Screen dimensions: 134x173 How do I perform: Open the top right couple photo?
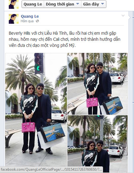98,84
